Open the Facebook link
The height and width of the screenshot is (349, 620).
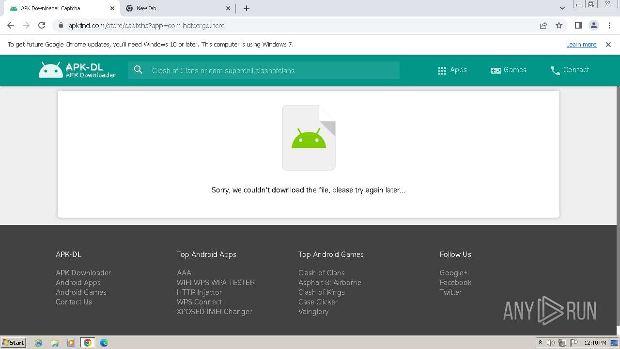pos(455,282)
